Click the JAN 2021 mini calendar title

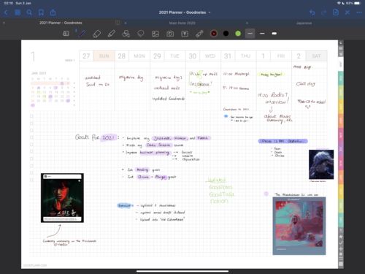(39, 73)
